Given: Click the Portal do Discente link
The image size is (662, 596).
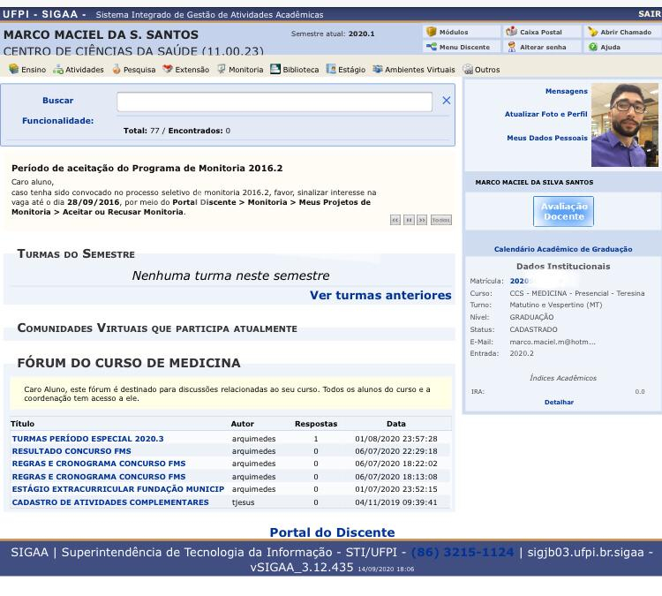Looking at the screenshot, I should (x=332, y=532).
